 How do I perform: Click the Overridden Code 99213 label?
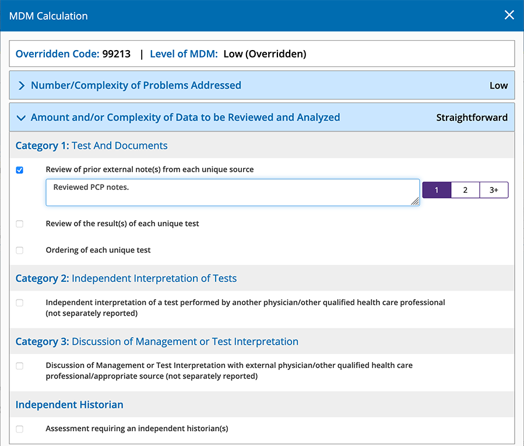[x=73, y=54]
